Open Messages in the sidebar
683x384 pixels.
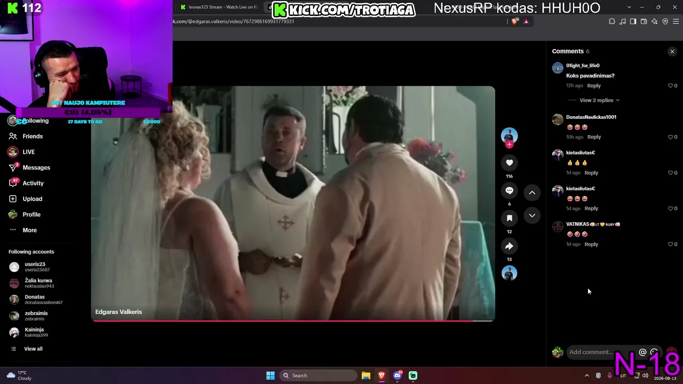(36, 167)
